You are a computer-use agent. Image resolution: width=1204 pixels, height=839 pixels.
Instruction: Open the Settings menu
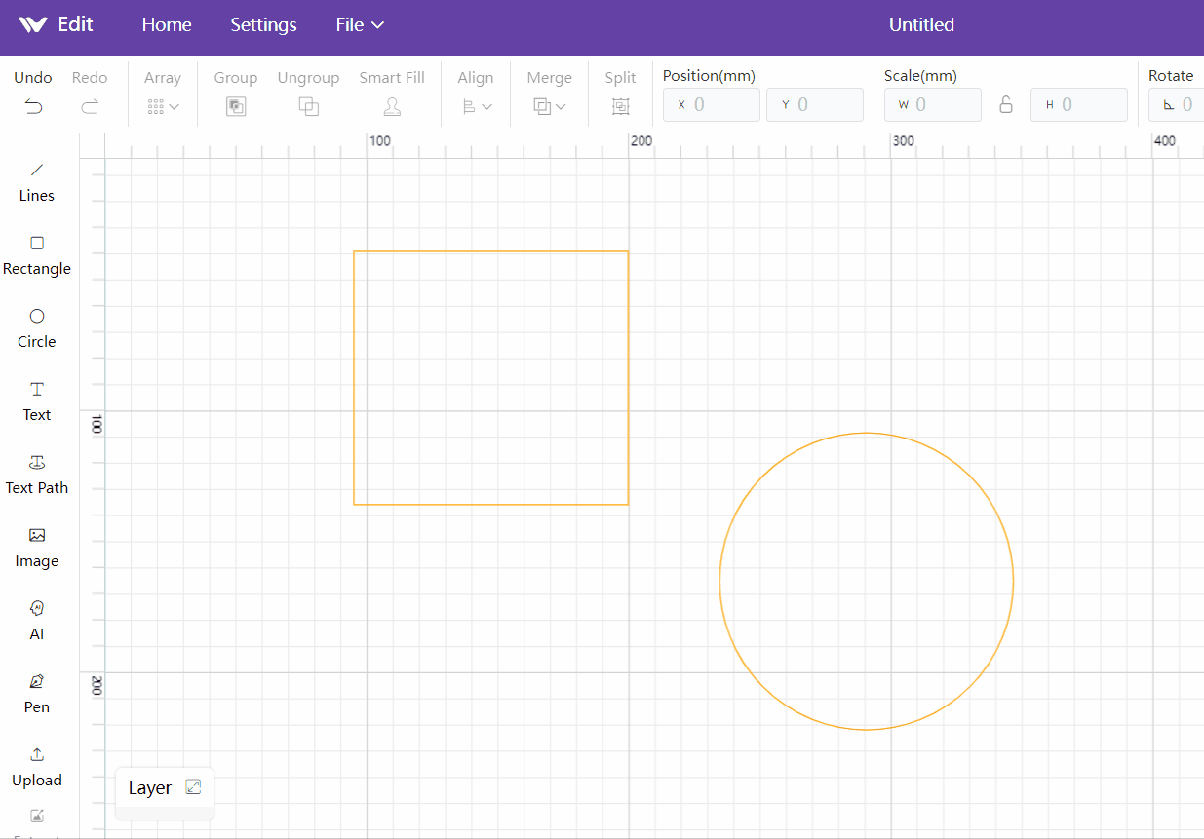(263, 25)
